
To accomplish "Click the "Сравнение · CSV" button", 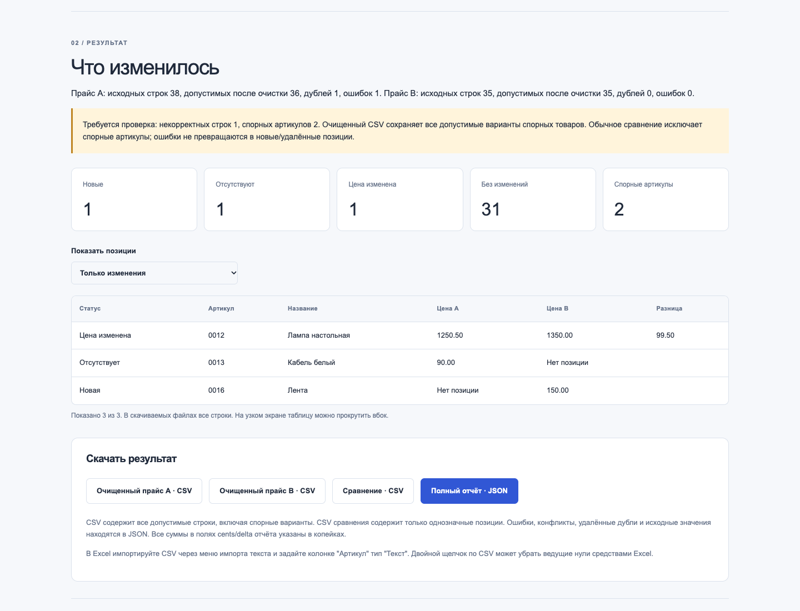I will [x=373, y=491].
